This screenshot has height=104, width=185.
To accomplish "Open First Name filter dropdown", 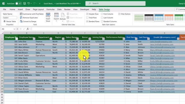I will click(x=136, y=39).
